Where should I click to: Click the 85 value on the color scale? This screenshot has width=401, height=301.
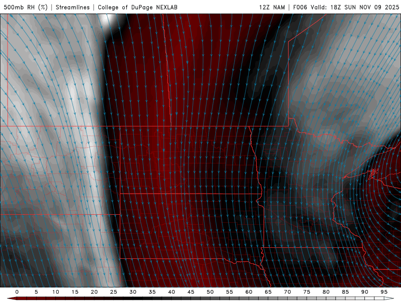[x=345, y=292]
